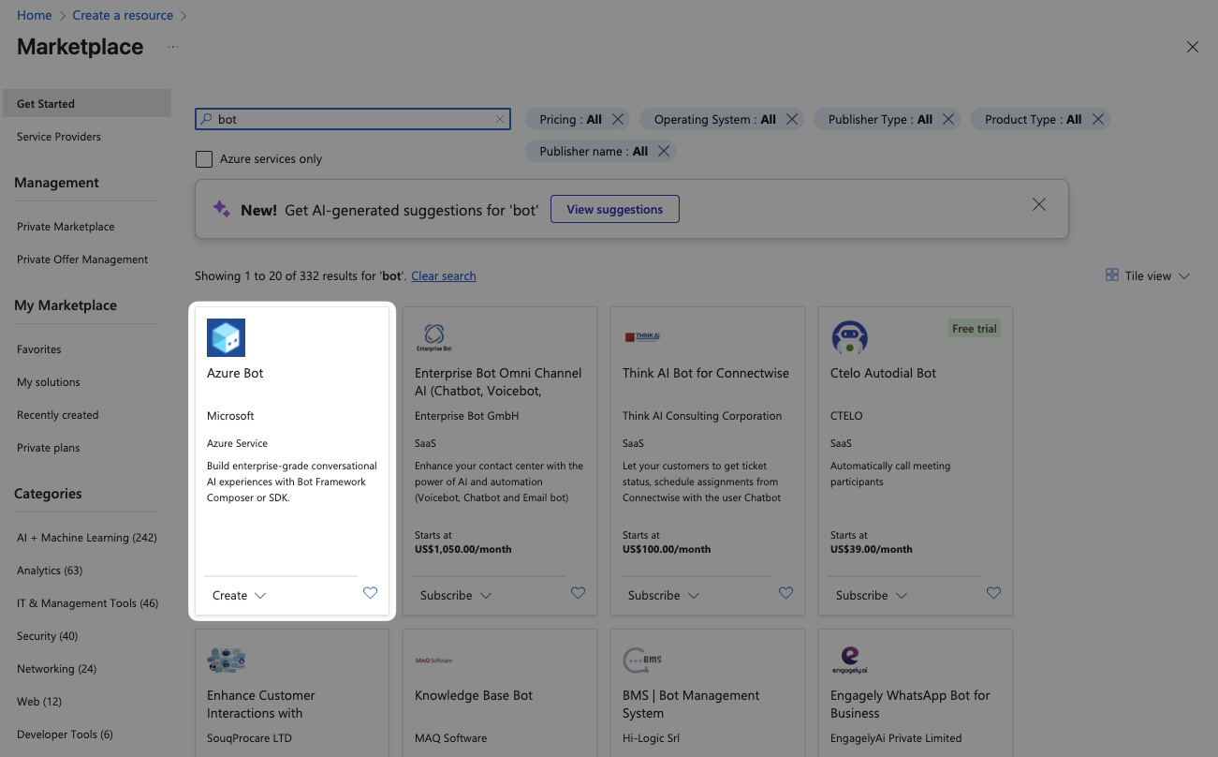The height and width of the screenshot is (757, 1218).
Task: Open Knowledge Base Bot title
Action: pos(474,695)
